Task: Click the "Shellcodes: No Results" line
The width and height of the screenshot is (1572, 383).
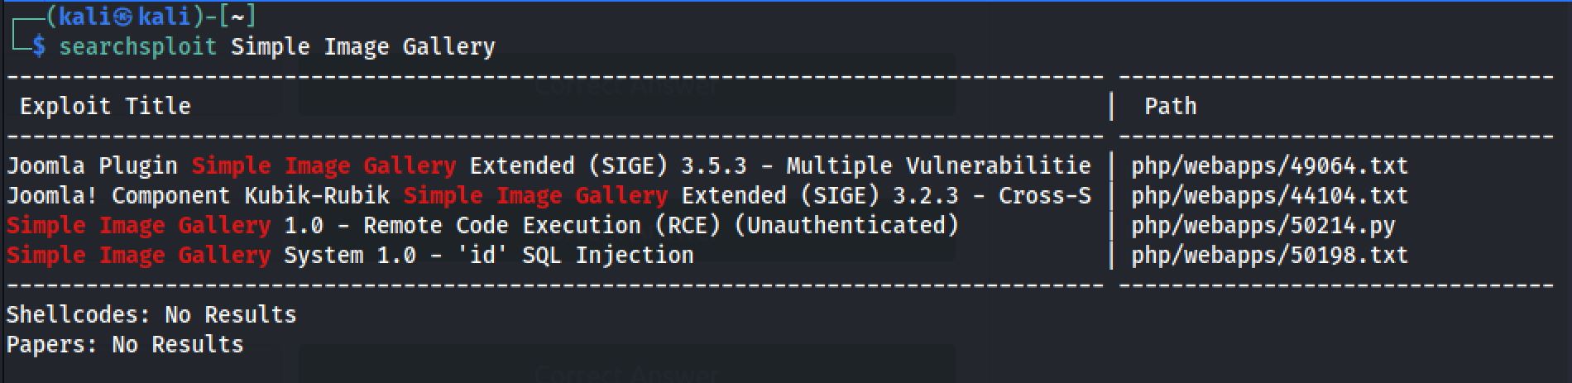Action: tap(151, 314)
